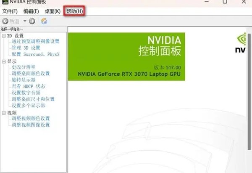Click the 视频 category label
The width and height of the screenshot is (252, 173).
[12, 113]
